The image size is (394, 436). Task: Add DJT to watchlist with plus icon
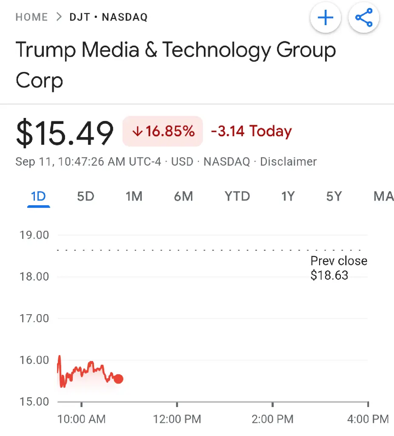(325, 17)
